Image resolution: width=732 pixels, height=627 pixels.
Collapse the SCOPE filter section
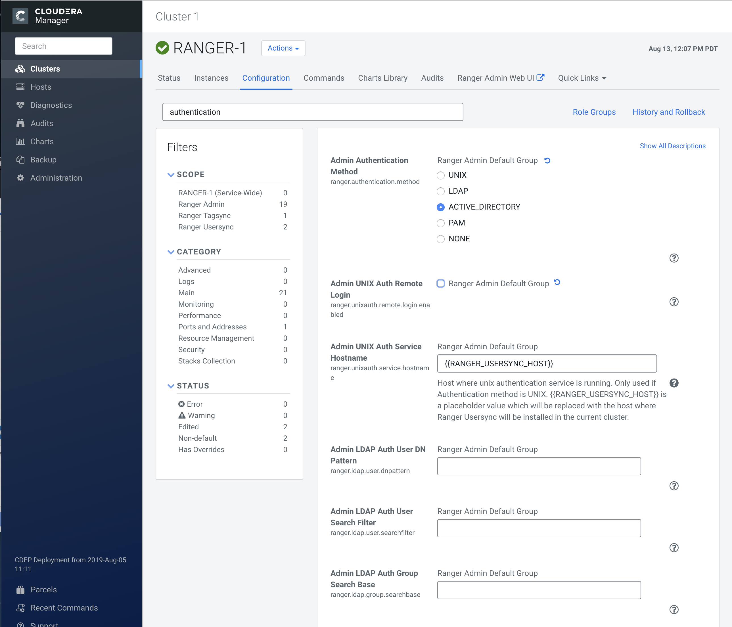pyautogui.click(x=171, y=175)
